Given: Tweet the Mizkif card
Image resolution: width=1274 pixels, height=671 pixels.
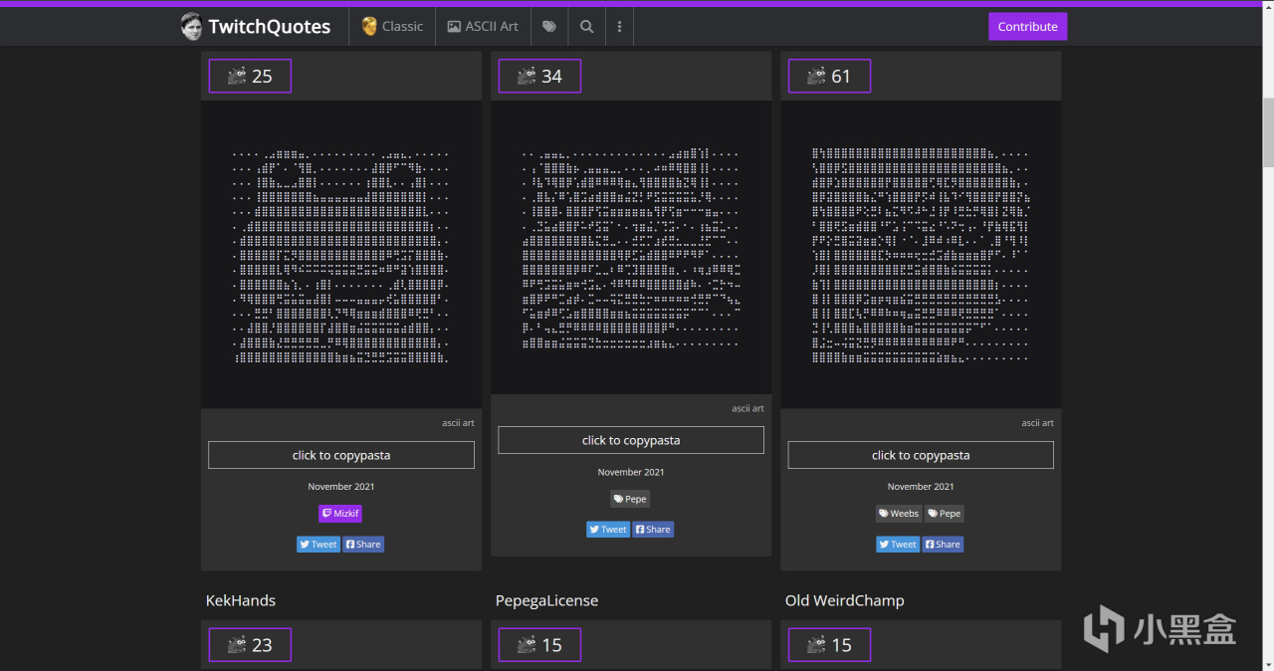Looking at the screenshot, I should tap(318, 545).
